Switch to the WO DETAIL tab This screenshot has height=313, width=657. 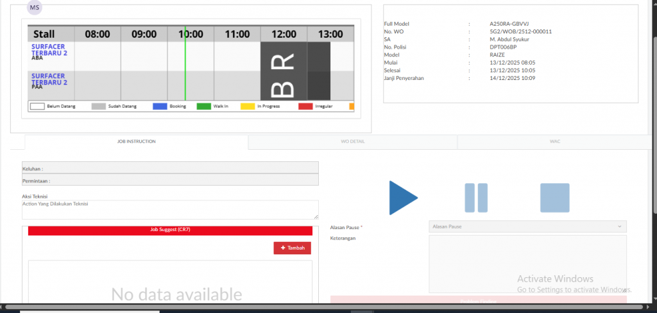click(353, 141)
